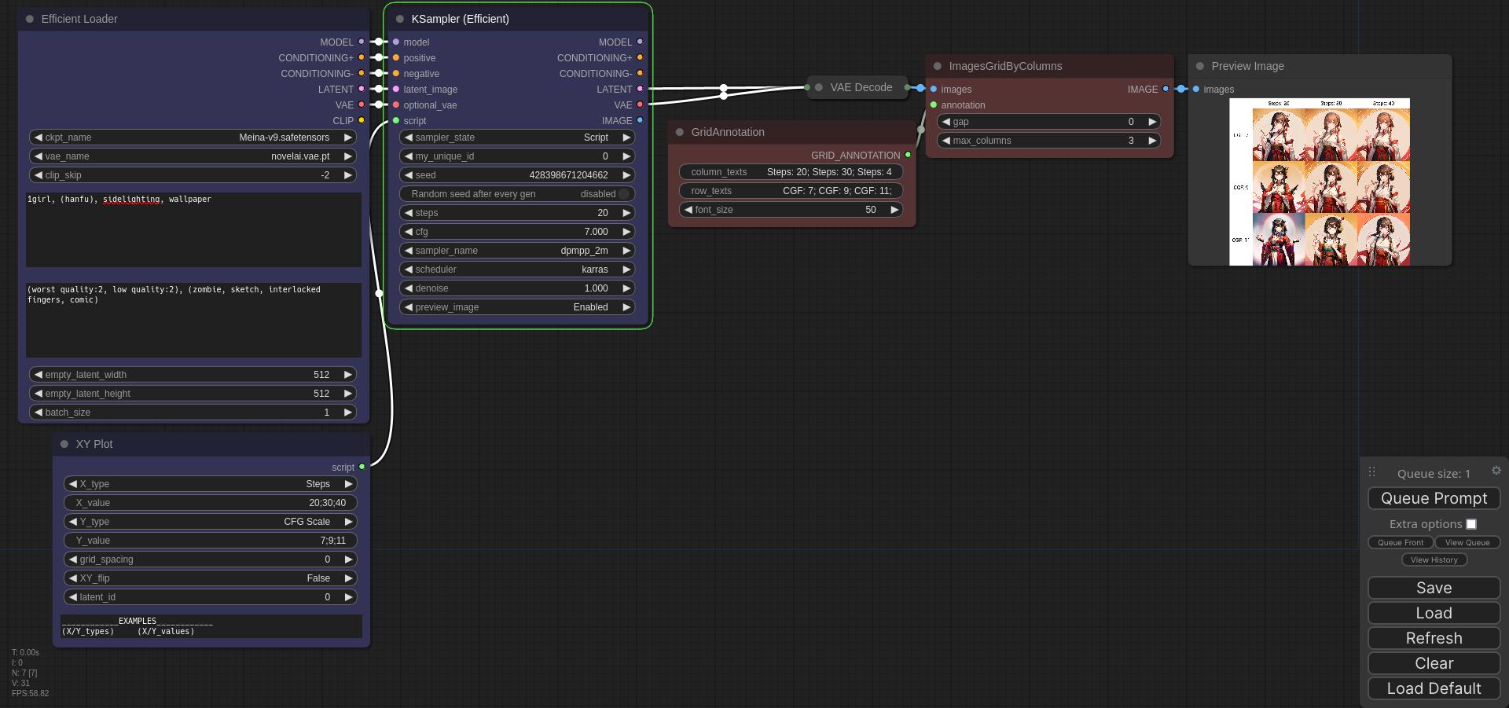Increase steps with right arrow
1509x708 pixels.
pyautogui.click(x=626, y=213)
